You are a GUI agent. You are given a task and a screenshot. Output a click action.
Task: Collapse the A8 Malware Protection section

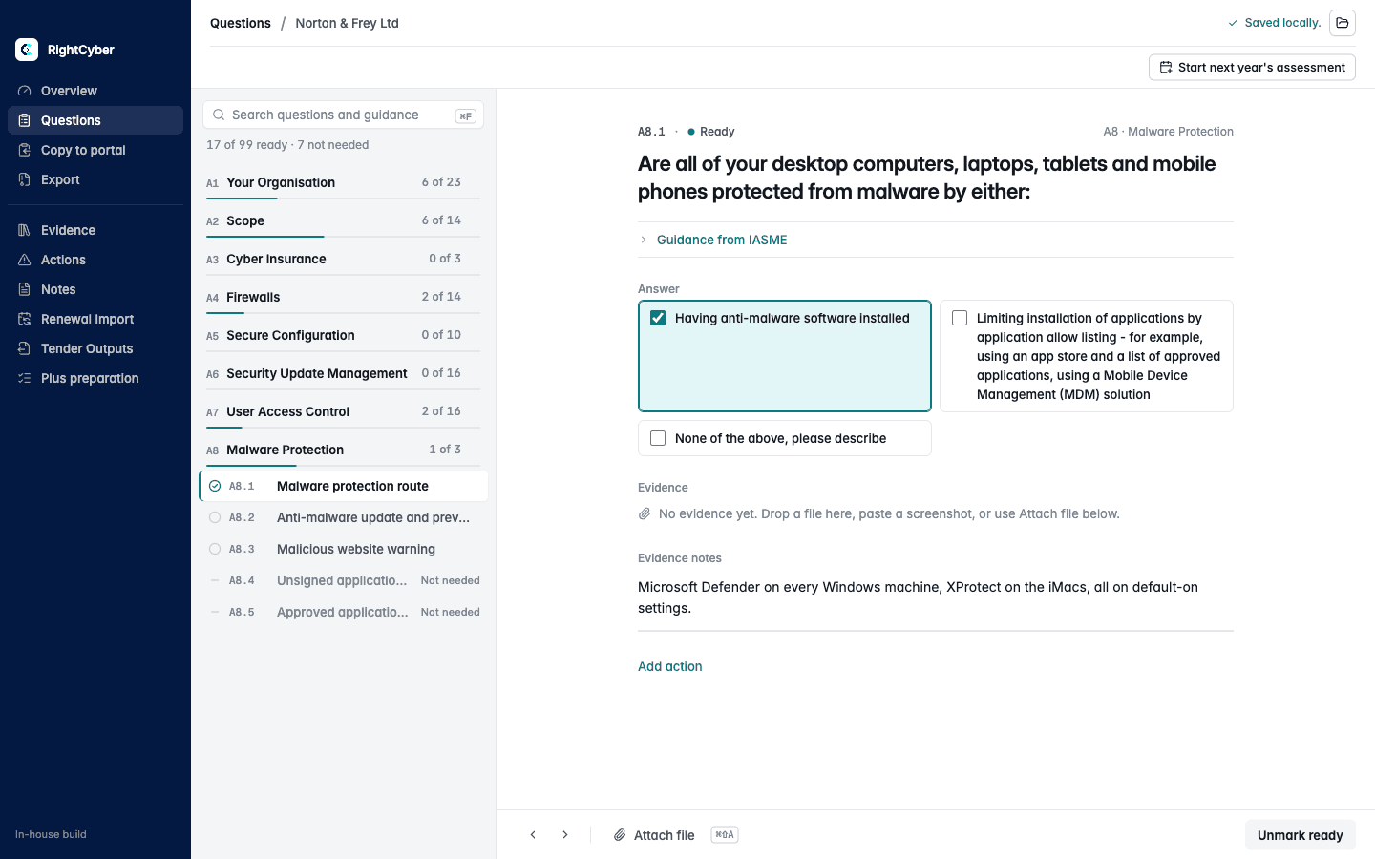[343, 450]
